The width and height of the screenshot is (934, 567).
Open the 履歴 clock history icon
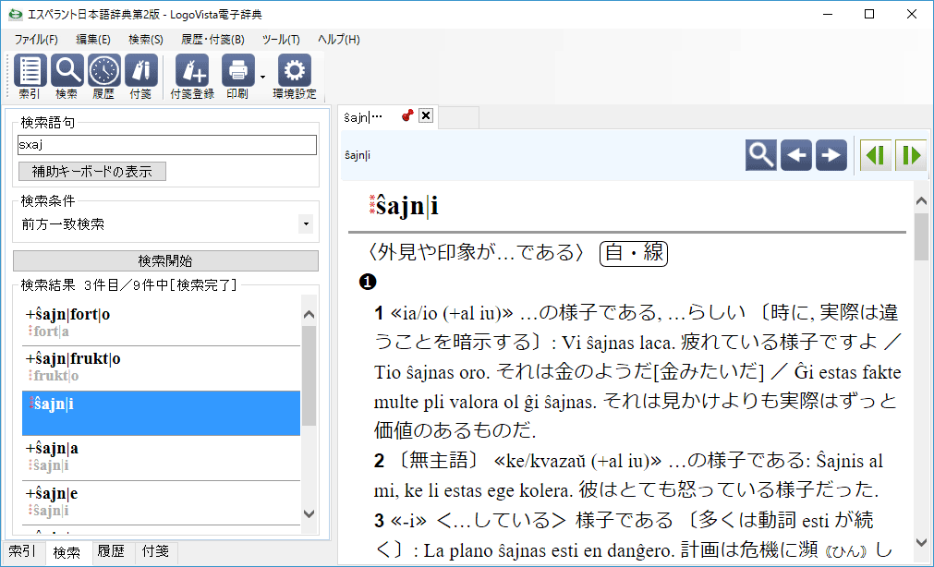click(x=103, y=71)
